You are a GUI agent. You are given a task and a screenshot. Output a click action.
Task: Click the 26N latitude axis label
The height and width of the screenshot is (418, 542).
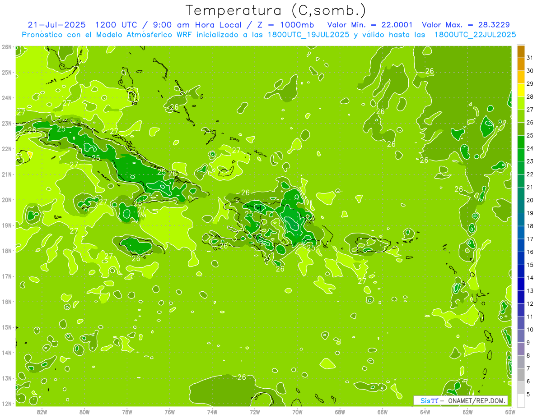7,47
